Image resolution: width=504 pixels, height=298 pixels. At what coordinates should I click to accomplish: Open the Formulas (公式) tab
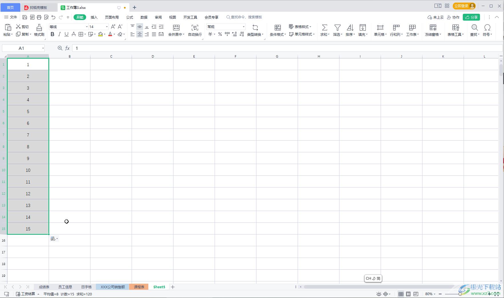[130, 17]
